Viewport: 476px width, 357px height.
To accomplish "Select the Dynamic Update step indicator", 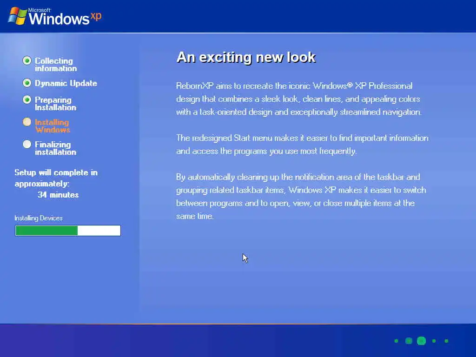I will [x=27, y=83].
